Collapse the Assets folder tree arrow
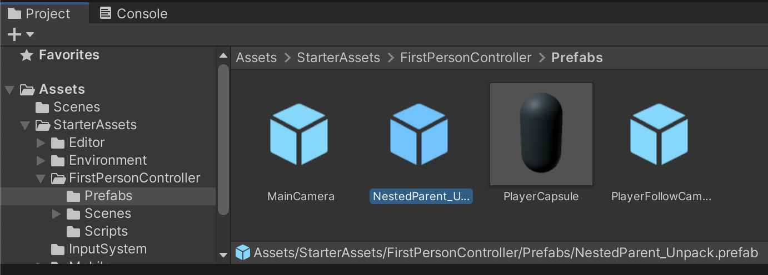This screenshot has width=768, height=275. pos(9,90)
